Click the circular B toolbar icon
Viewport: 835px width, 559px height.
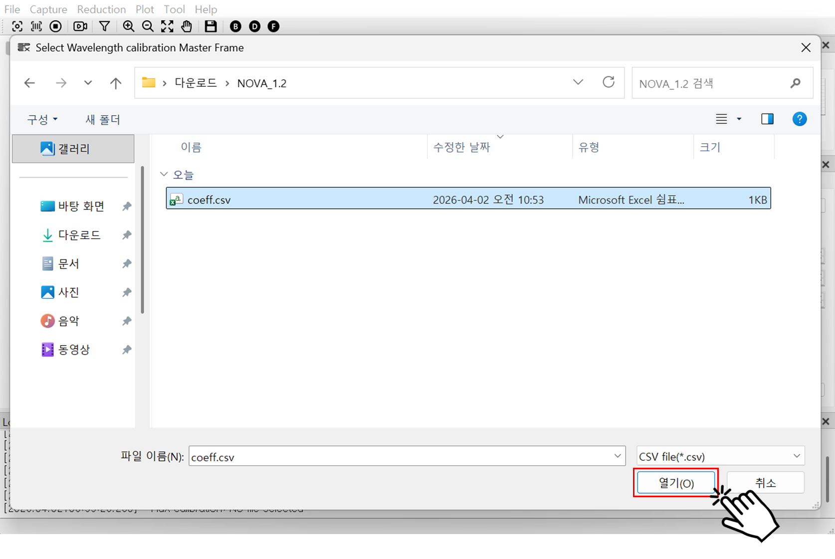click(235, 26)
